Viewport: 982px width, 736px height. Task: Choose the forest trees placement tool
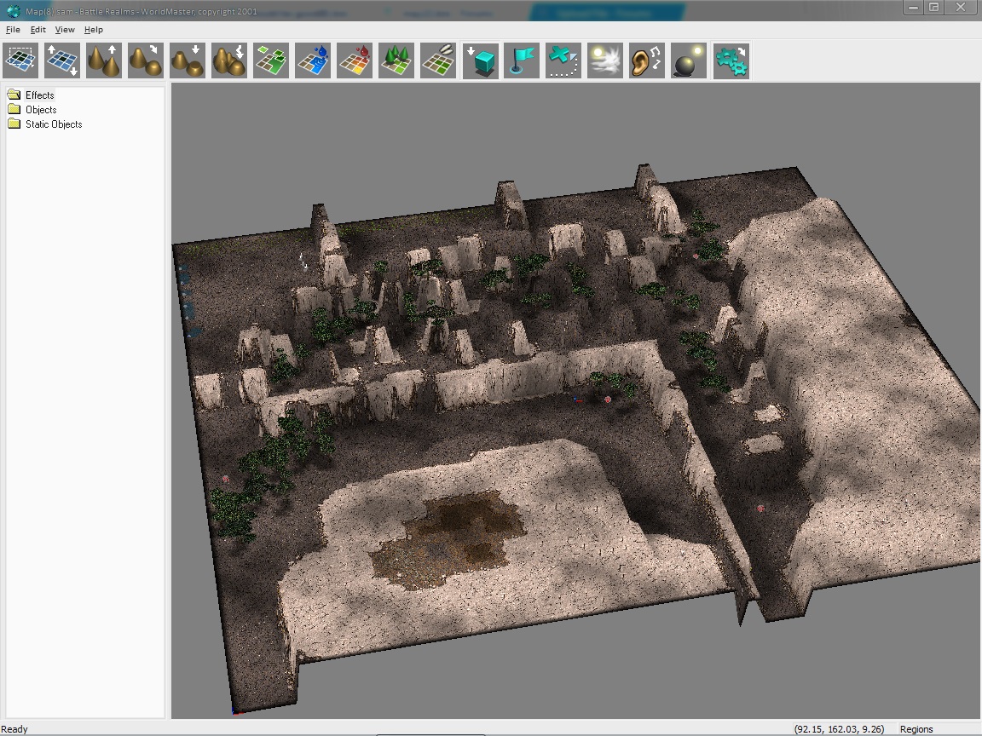(x=396, y=60)
